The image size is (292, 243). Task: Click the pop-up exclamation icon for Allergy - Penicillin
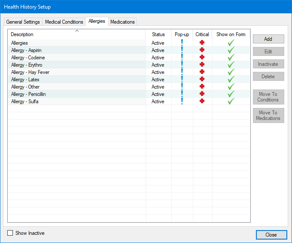(182, 94)
